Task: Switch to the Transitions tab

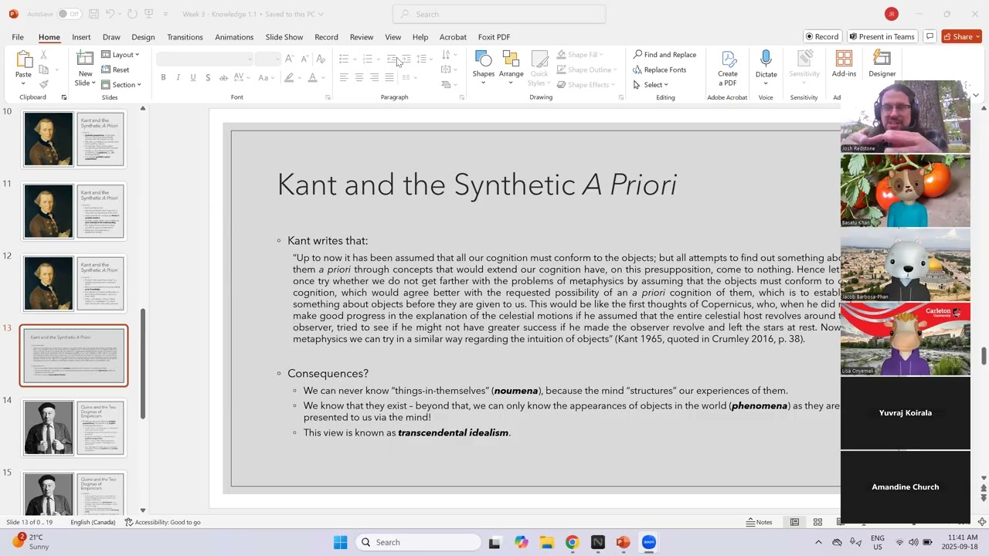Action: pyautogui.click(x=185, y=37)
